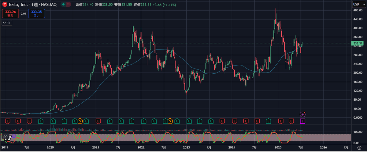Expand the collapsed 11 indicators legend
This screenshot has height=152, width=367.
tap(6, 23)
